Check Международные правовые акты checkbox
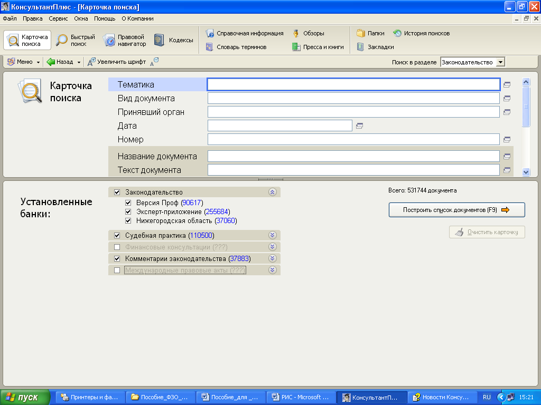This screenshot has width=541, height=405. [x=117, y=271]
